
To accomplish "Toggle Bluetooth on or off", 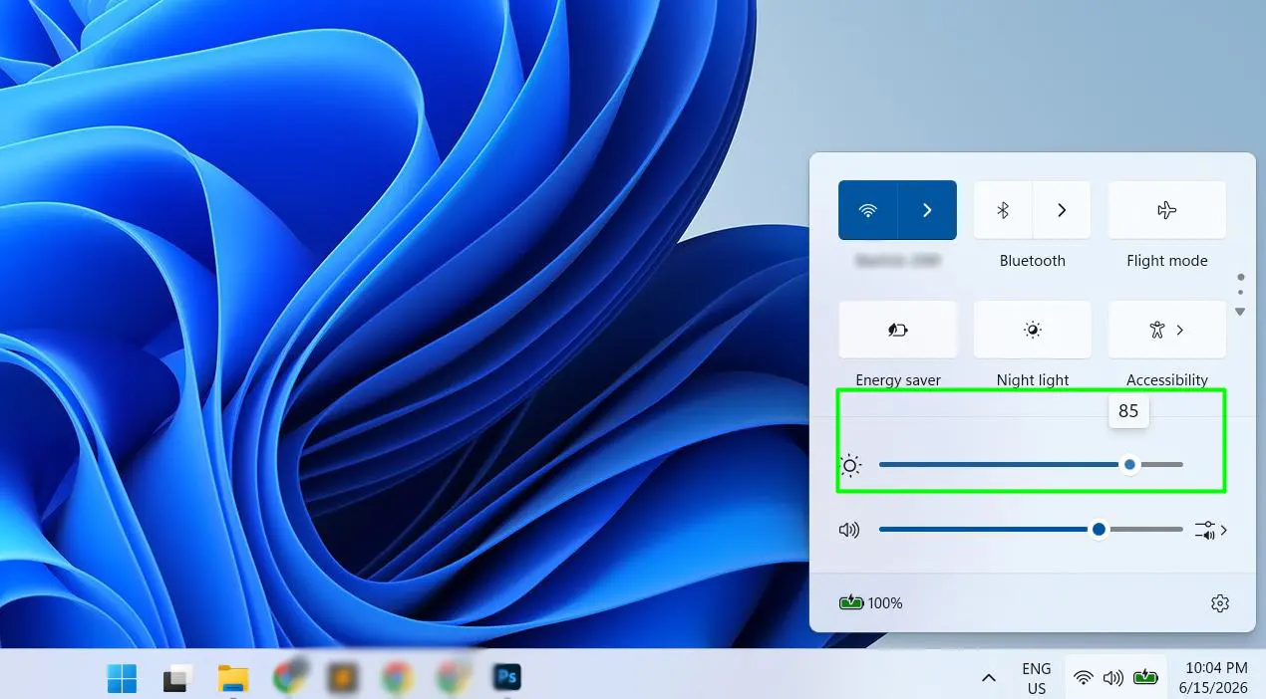I will click(1003, 210).
